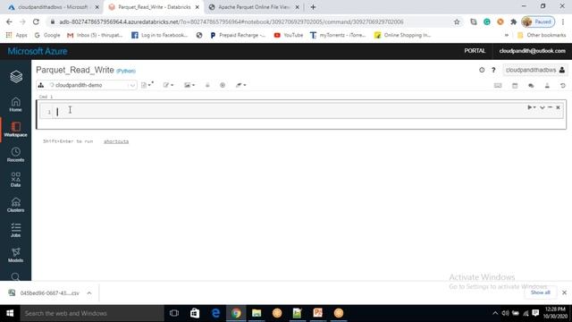The width and height of the screenshot is (572, 322).
Task: Open Jobs in the sidebar
Action: click(x=16, y=230)
